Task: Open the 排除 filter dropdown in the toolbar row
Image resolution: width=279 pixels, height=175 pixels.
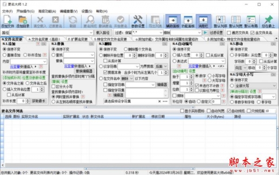Action: 199,33
